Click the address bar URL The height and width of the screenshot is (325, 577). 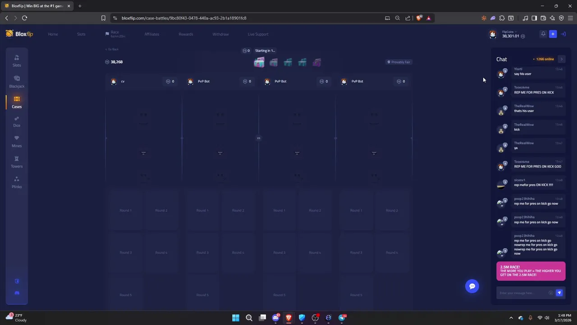coord(184,18)
